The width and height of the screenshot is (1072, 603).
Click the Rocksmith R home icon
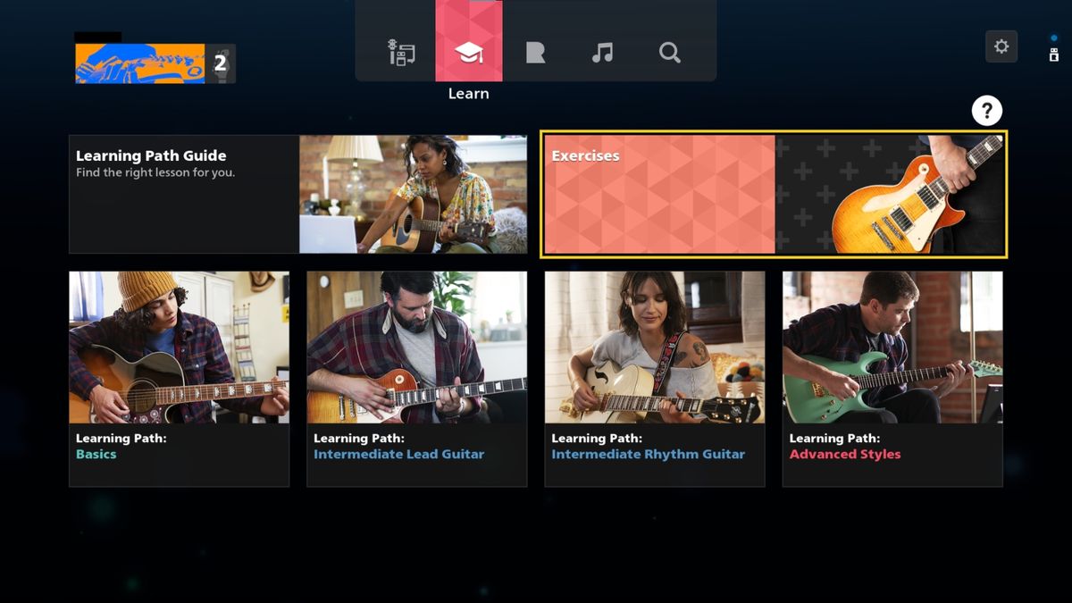(535, 54)
